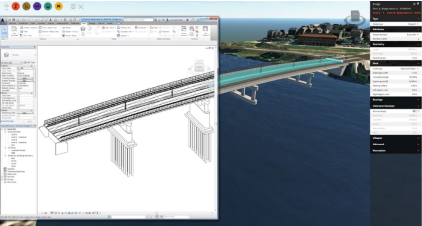Screen dimensions: 422x226
Task: Click the yellow circular tool icon
Action: click(x=59, y=6)
